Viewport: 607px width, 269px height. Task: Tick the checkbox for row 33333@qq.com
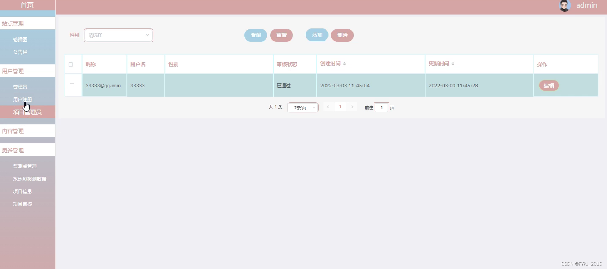pos(72,86)
